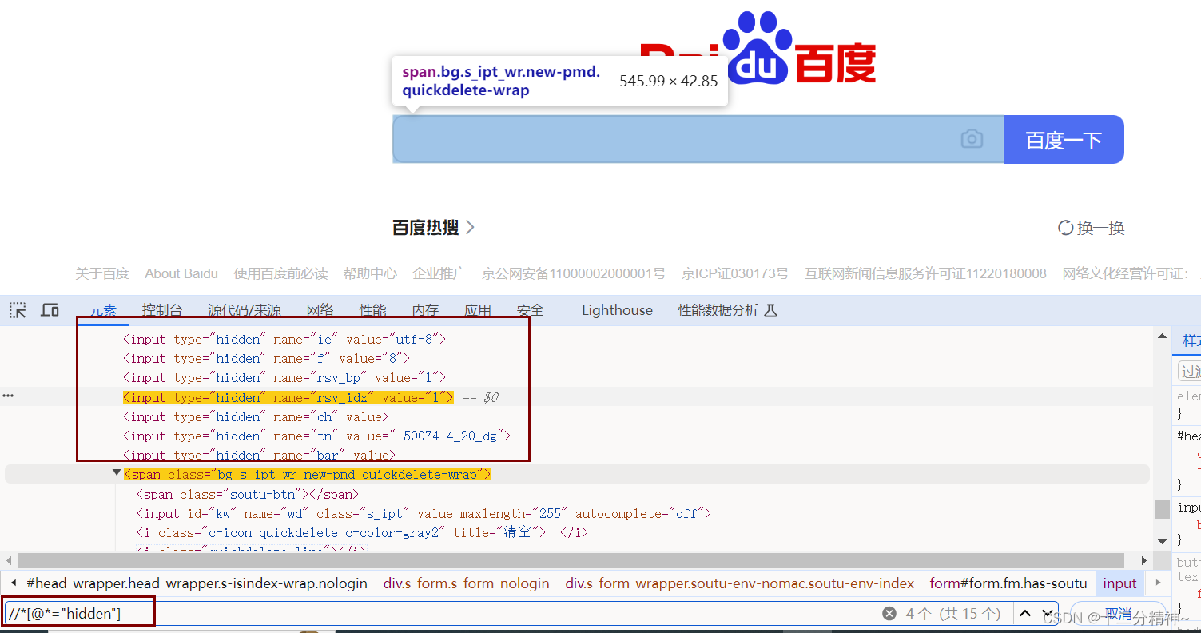Screen dimensions: 1201x633
Task: Click the 换一换 refresh link
Action: point(1100,228)
